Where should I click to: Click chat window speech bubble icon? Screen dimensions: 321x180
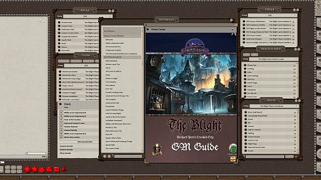coord(42,21)
